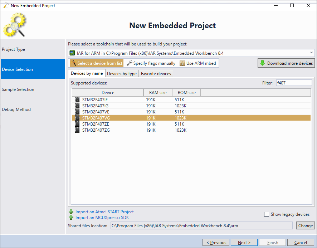Click the pencil icon in the title bar
The width and height of the screenshot is (317, 248).
tap(6, 5)
